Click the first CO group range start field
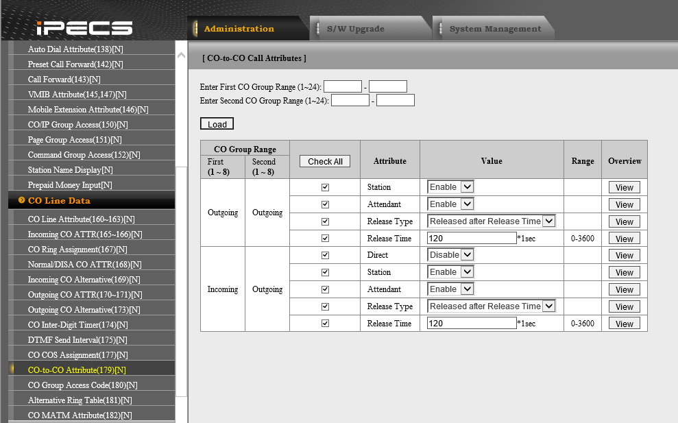 pyautogui.click(x=342, y=86)
